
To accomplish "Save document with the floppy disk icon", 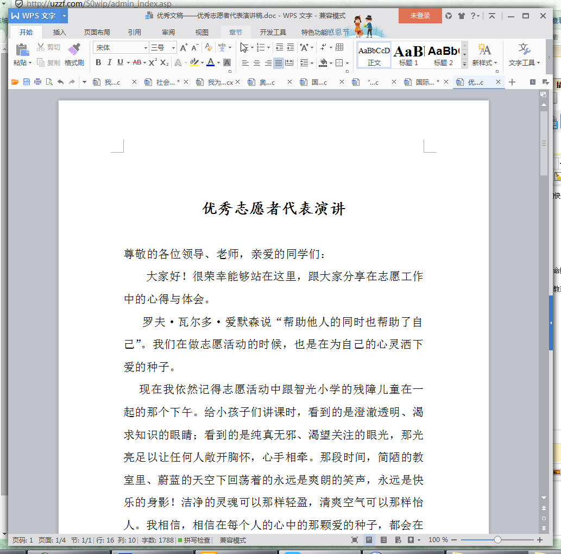I will click(27, 82).
